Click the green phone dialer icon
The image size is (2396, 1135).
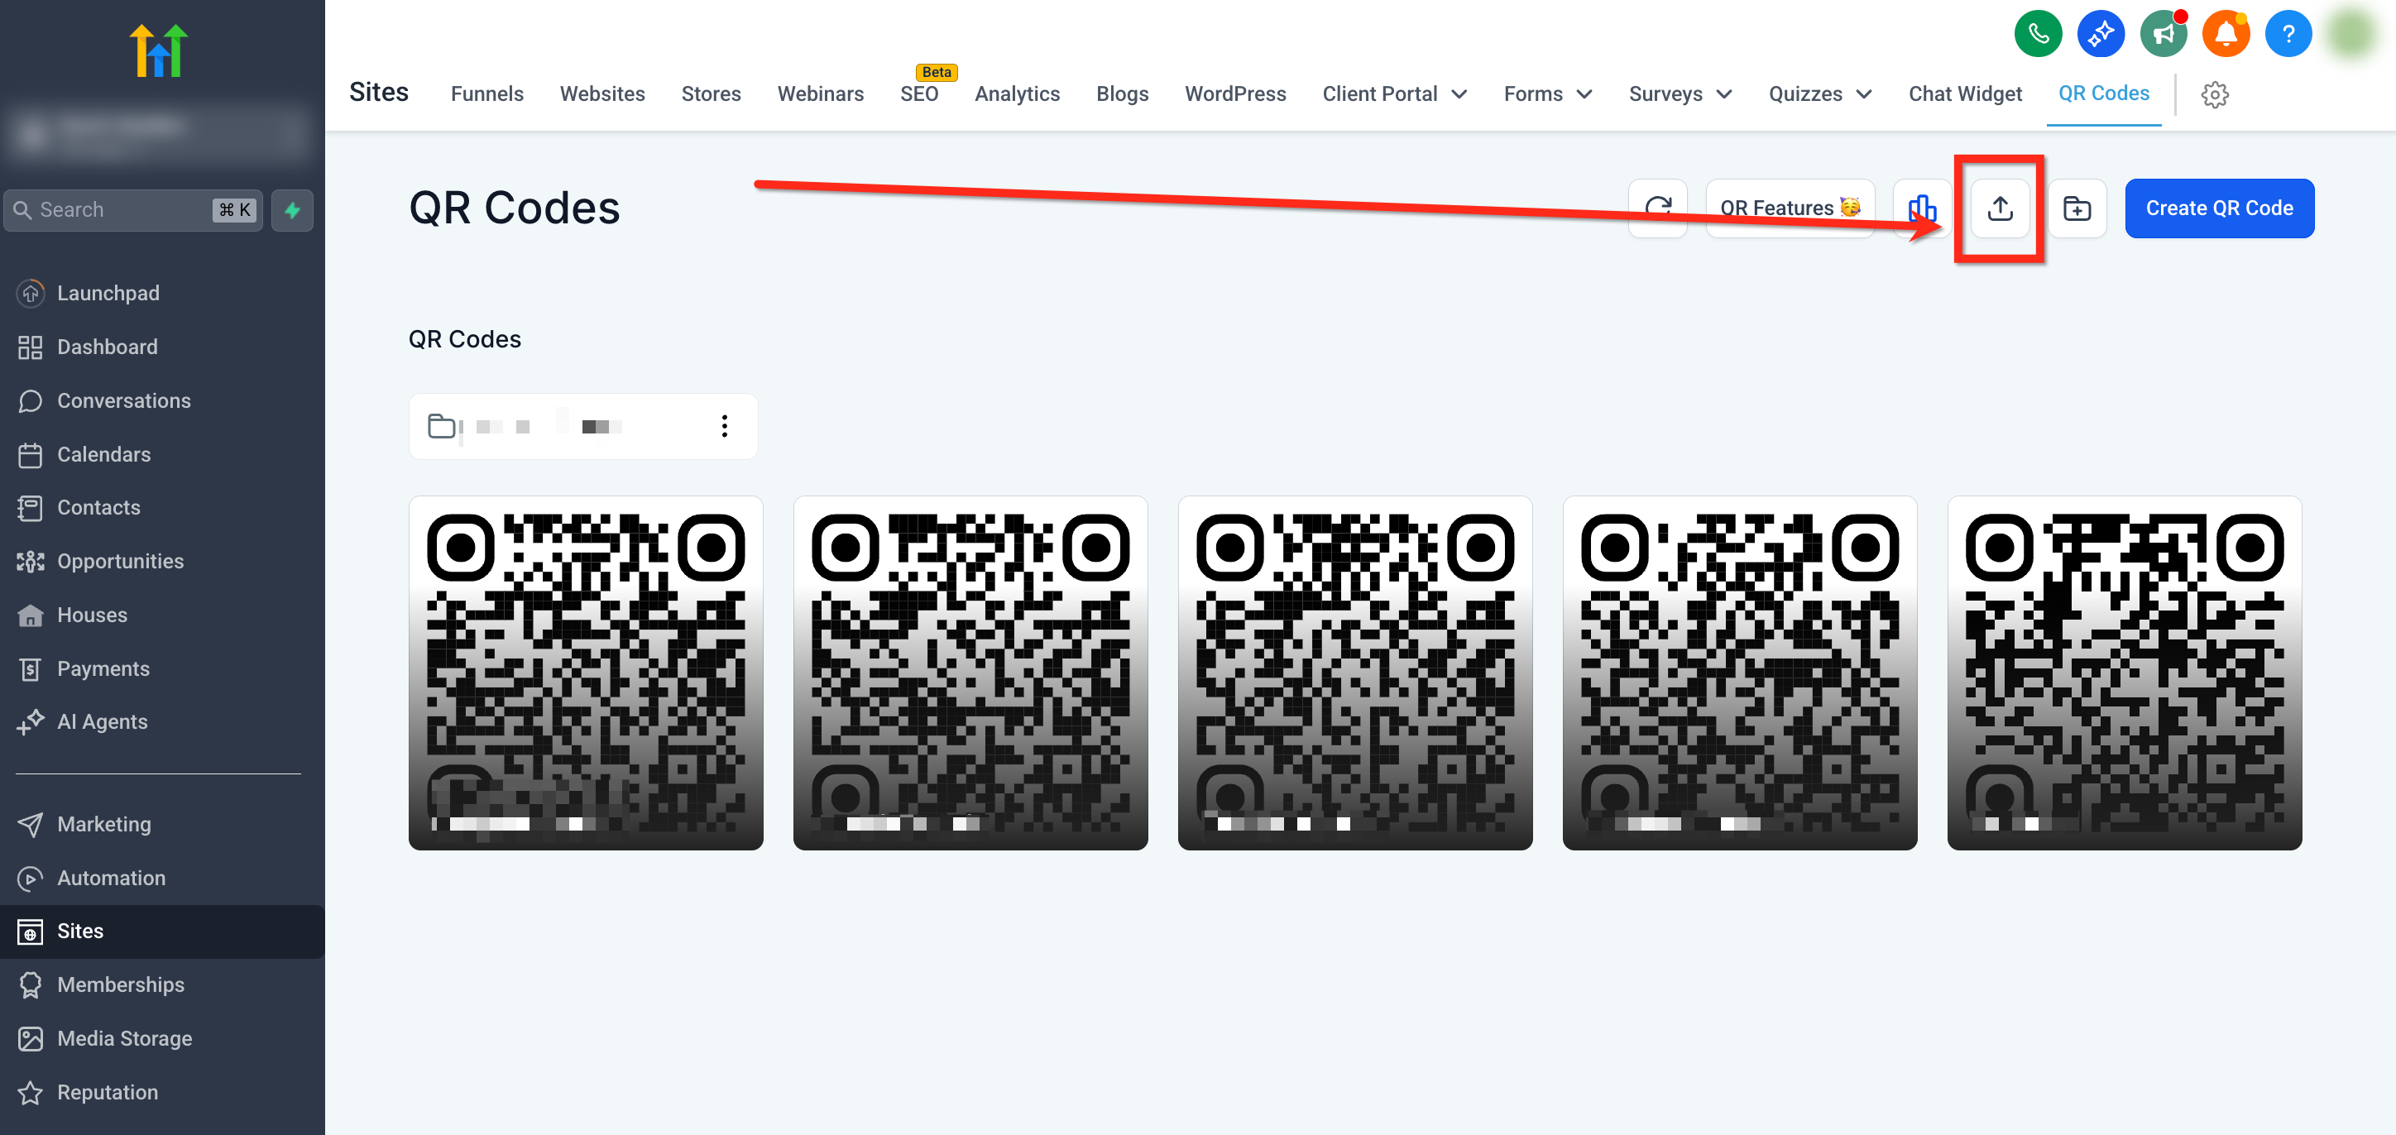click(2037, 35)
